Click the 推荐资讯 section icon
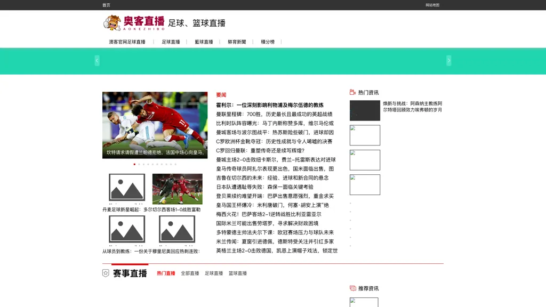The image size is (546, 307). pos(352,288)
